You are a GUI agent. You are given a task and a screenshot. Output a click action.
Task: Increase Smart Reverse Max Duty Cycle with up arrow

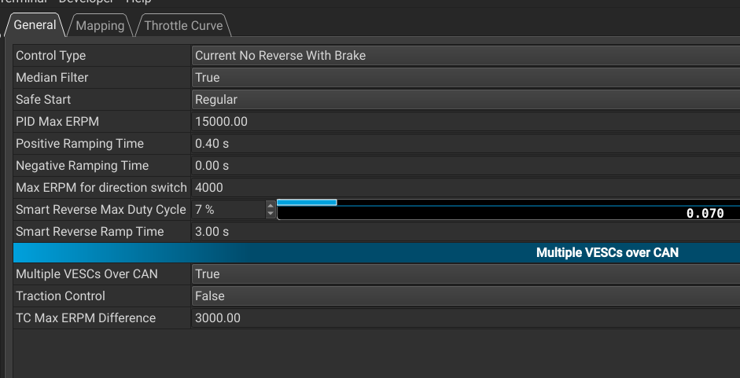[271, 206]
